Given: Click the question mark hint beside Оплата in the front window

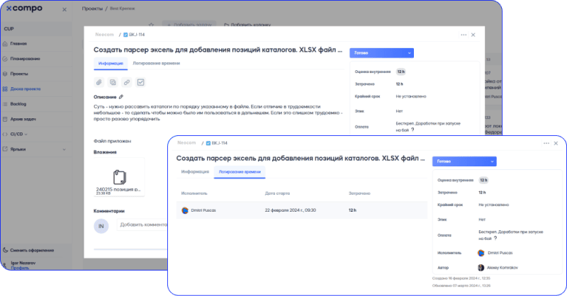Looking at the screenshot, I should (x=495, y=238).
